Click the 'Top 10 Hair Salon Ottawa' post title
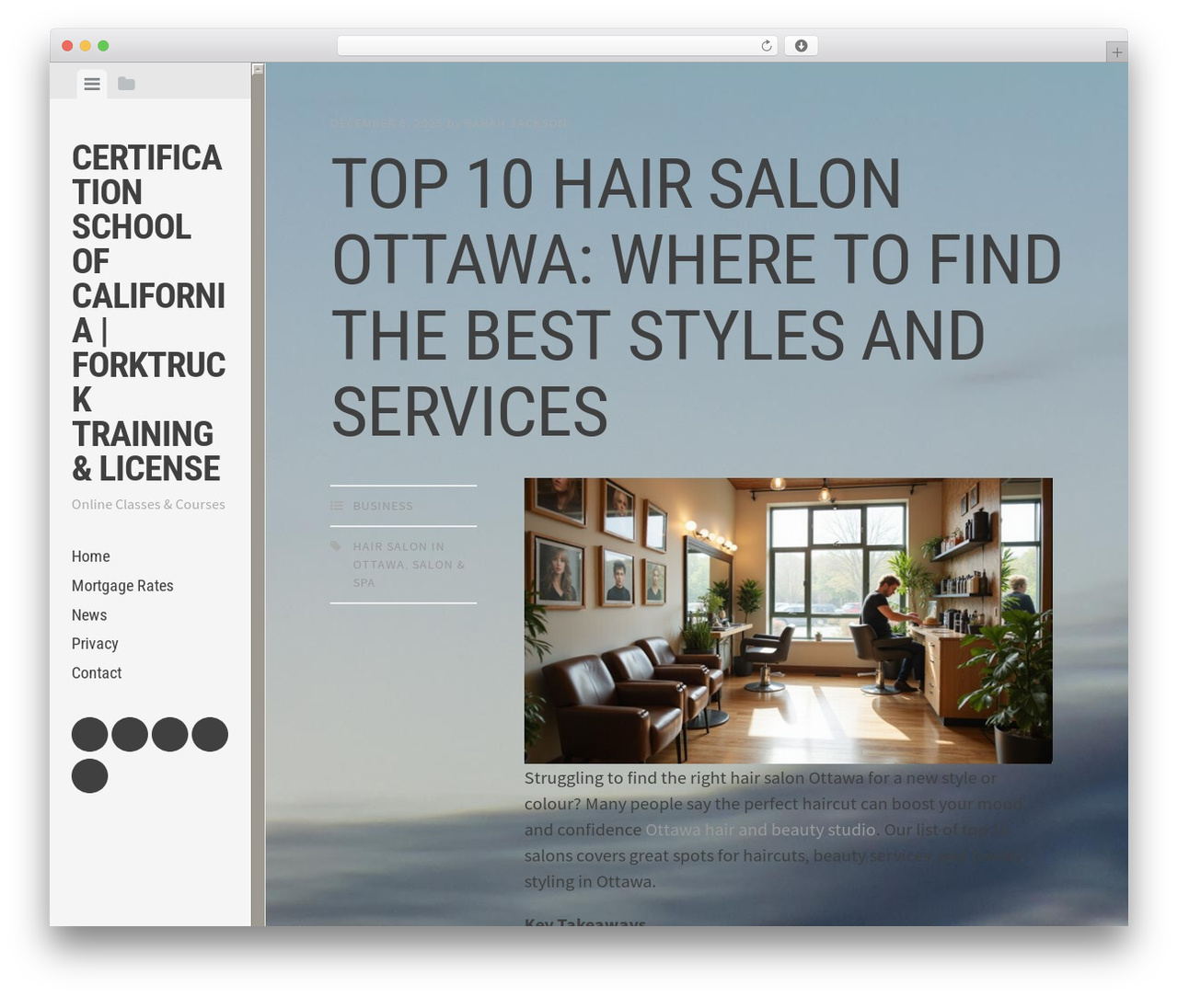Image resolution: width=1178 pixels, height=997 pixels. point(697,297)
